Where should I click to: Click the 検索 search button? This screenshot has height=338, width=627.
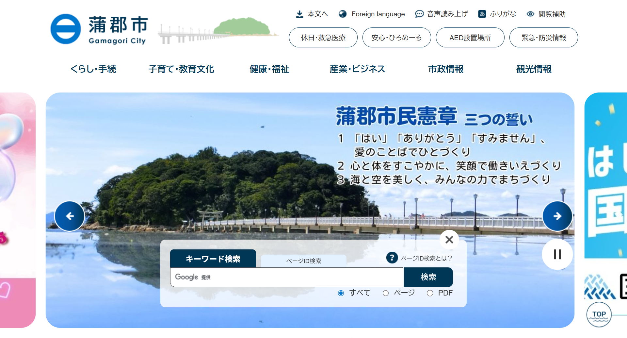click(428, 277)
